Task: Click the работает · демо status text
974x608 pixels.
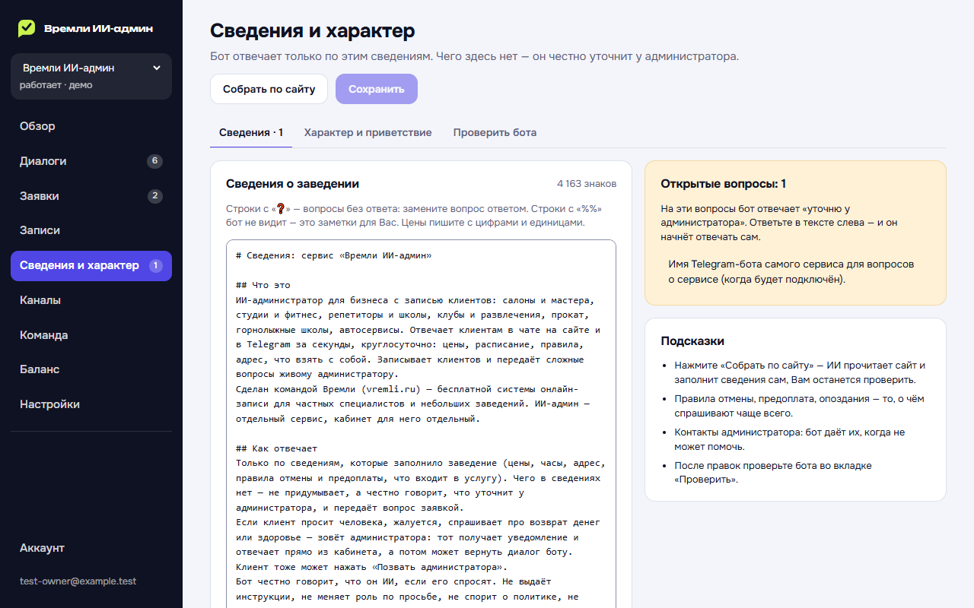Action: pyautogui.click(x=56, y=85)
